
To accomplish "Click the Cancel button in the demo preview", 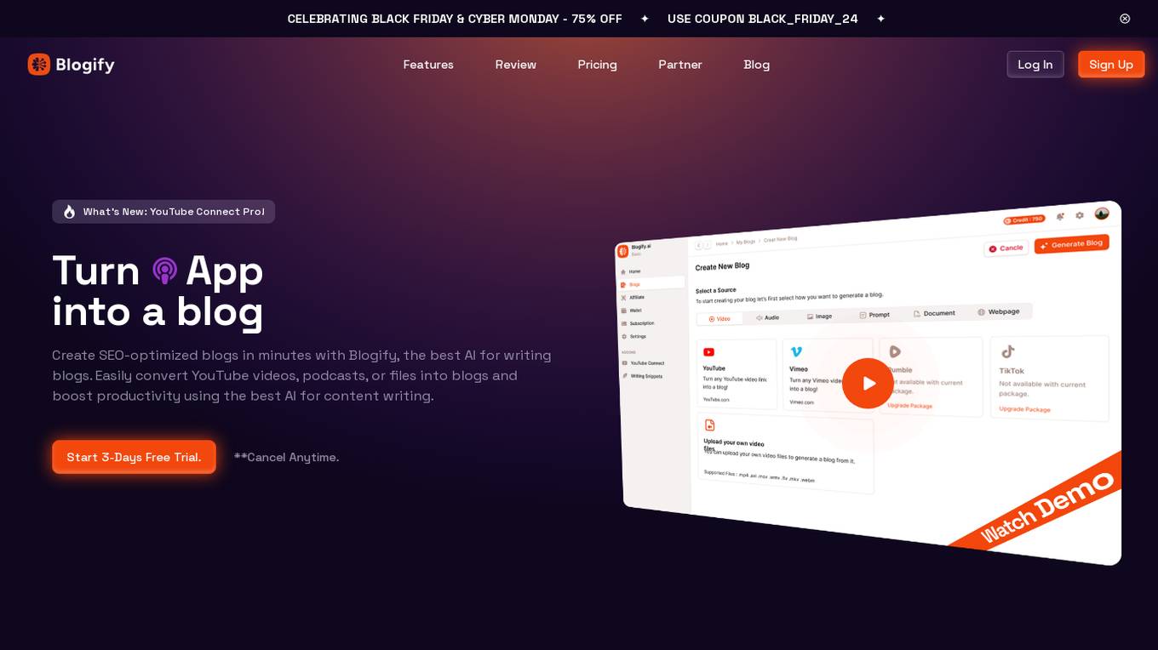I will click(x=1006, y=248).
